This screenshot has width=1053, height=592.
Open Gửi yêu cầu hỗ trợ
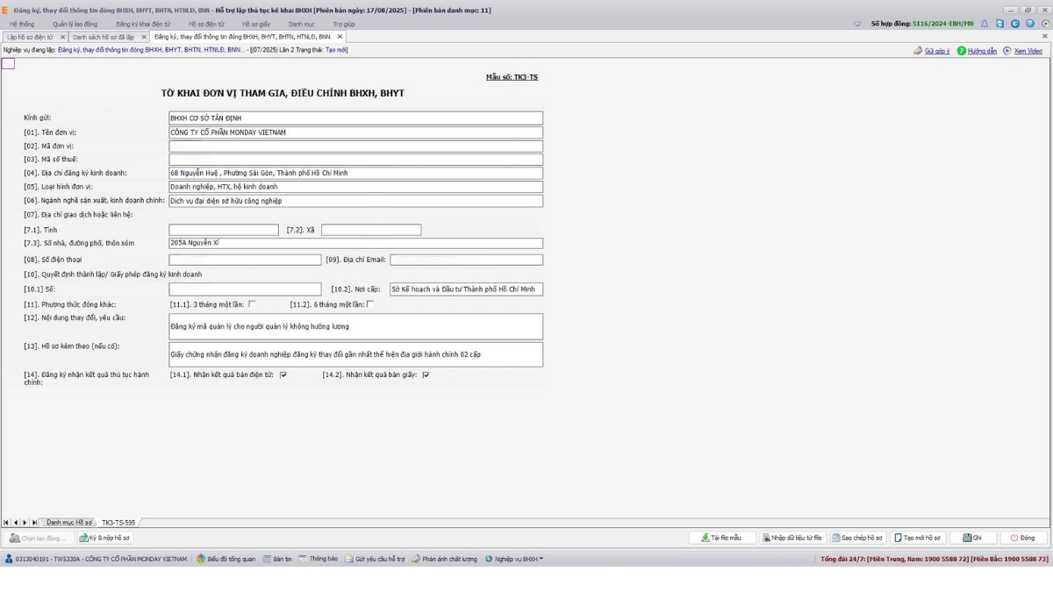[x=376, y=559]
